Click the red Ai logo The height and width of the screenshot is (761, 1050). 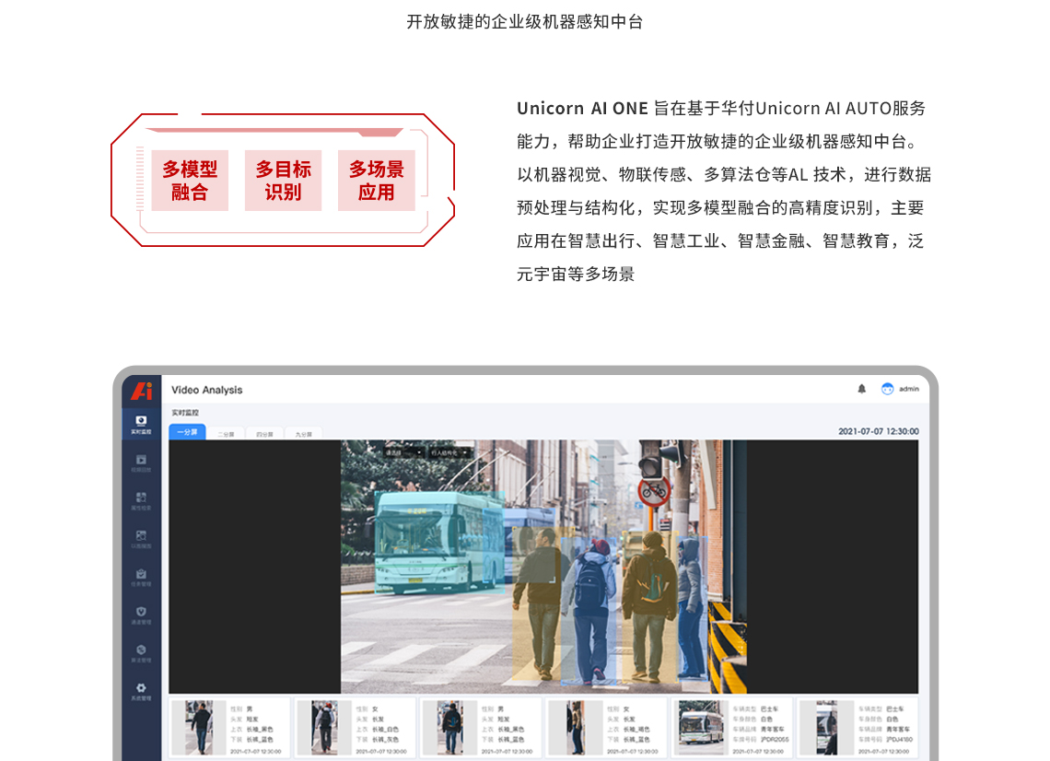coord(141,391)
